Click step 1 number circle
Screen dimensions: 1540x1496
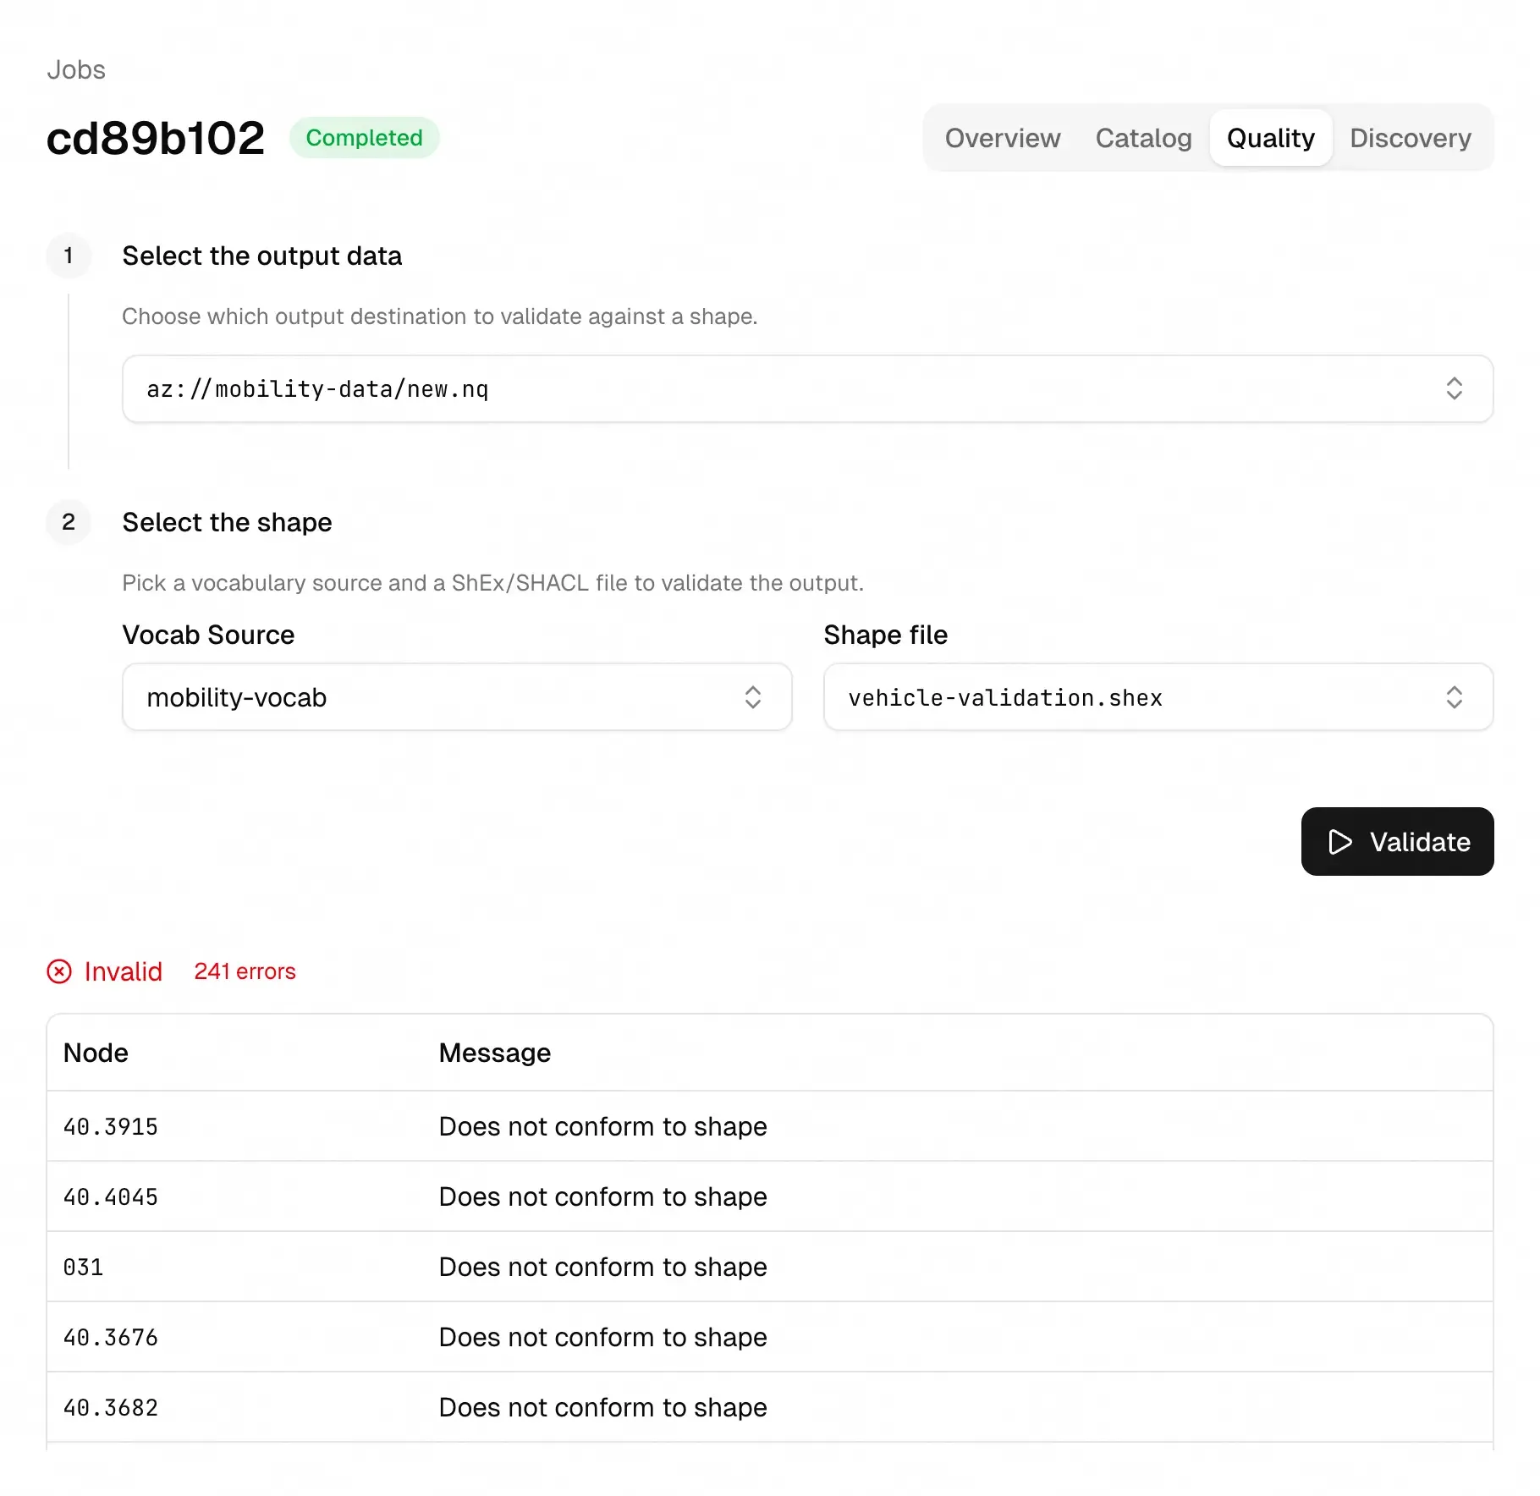[69, 256]
